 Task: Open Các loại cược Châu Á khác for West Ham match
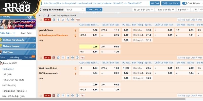190,58
